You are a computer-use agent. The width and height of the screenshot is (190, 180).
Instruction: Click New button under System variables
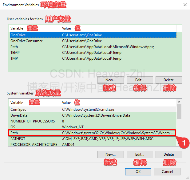110,154
